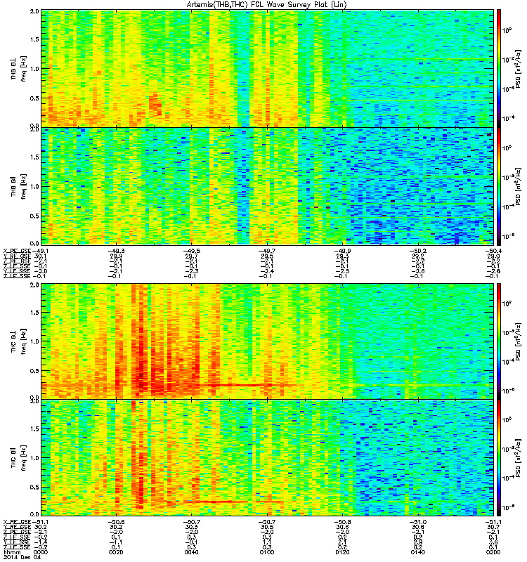Click the THB X_RE_GSE value '-49.1'
Image resolution: width=527 pixels, height=562 pixels.
click(40, 251)
